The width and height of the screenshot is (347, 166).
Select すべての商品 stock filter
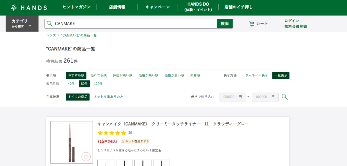click(78, 97)
